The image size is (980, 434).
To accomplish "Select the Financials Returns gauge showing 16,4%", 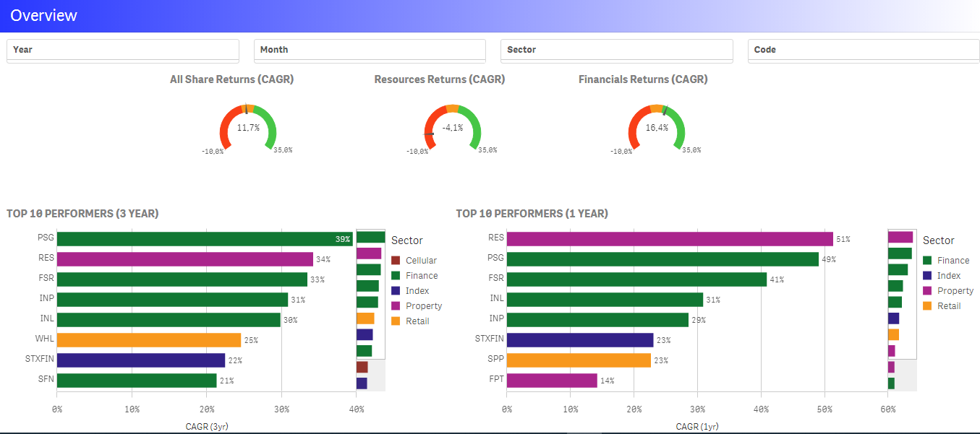I will (656, 128).
